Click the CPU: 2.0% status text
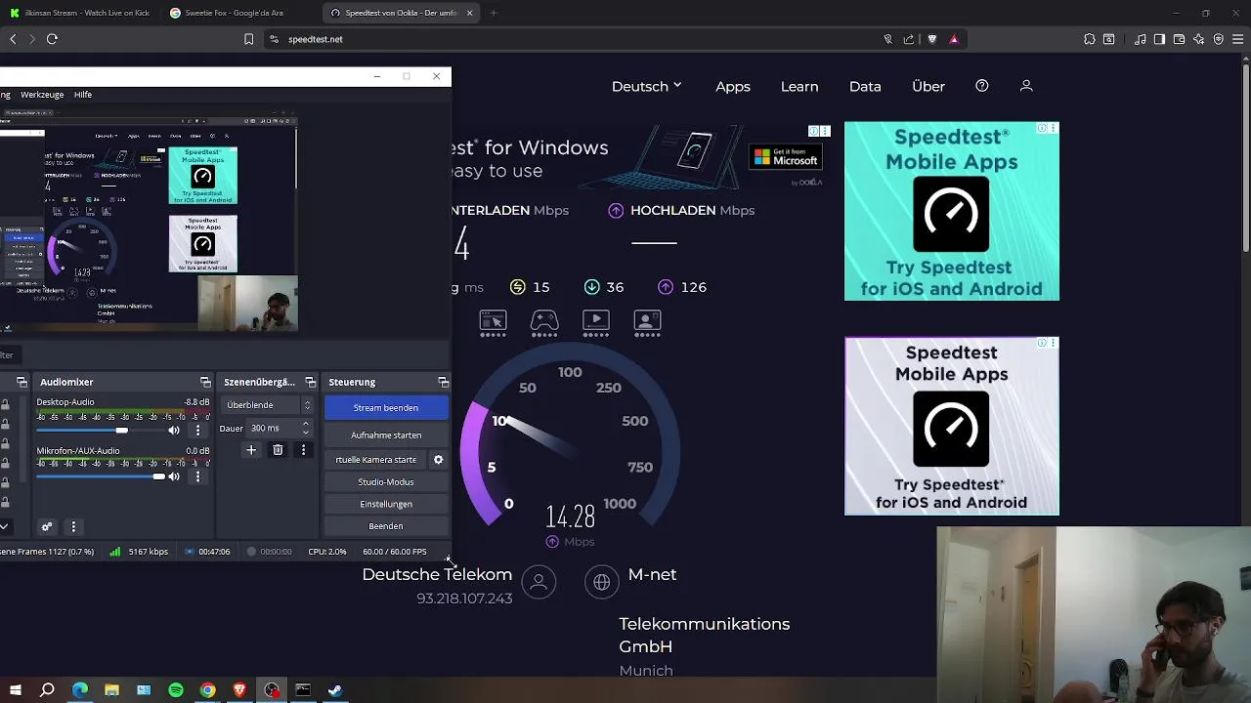The image size is (1251, 703). [327, 552]
